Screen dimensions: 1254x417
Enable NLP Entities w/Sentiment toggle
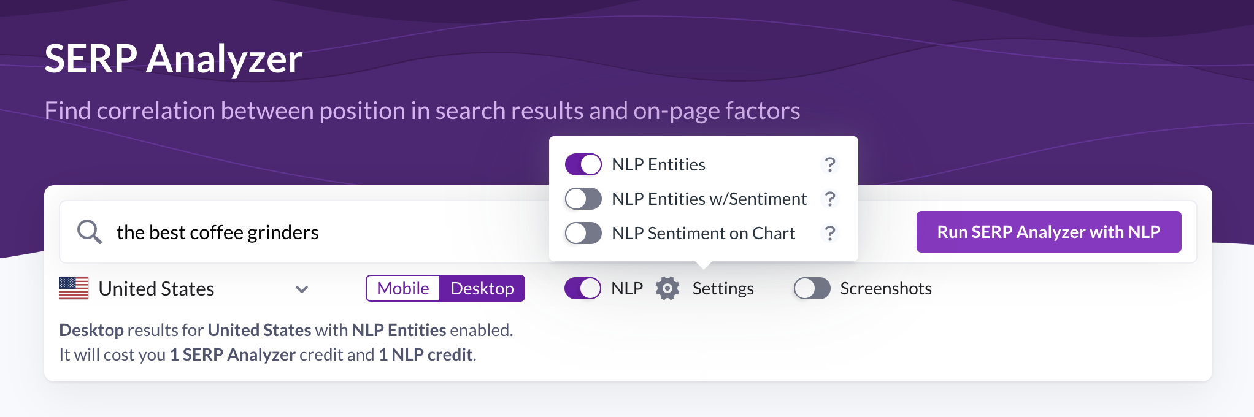click(583, 199)
